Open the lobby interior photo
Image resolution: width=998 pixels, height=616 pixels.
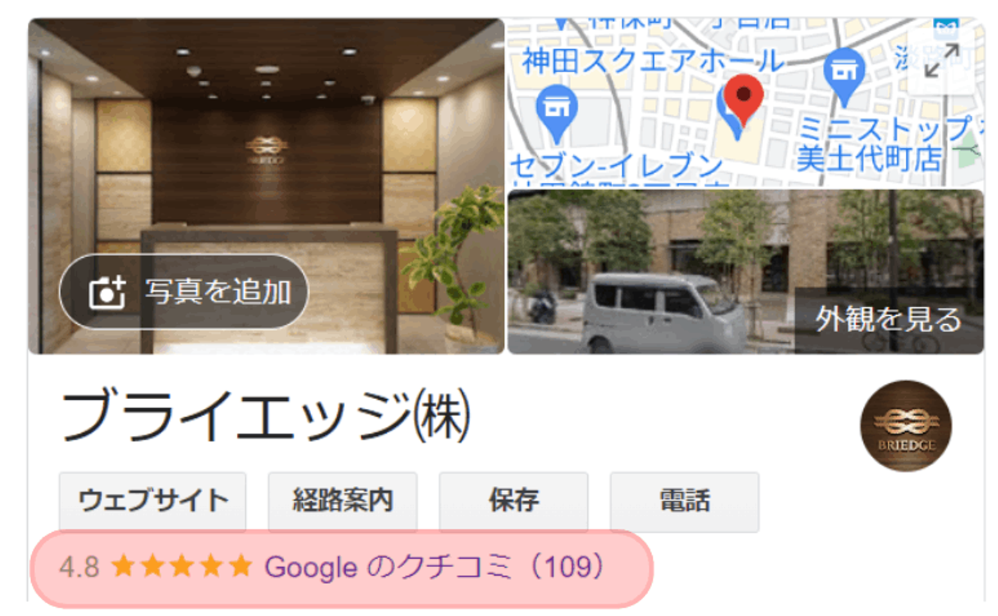coord(266,186)
